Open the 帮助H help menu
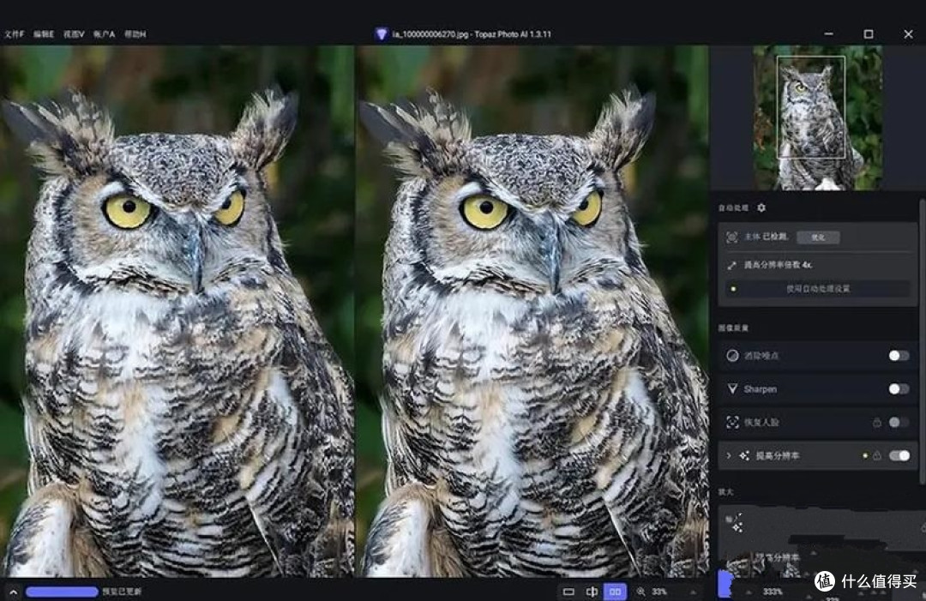 click(135, 34)
